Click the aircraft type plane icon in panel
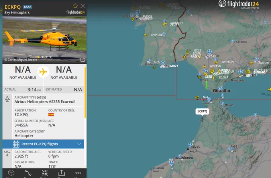The height and width of the screenshot is (178, 271). [x=7, y=99]
